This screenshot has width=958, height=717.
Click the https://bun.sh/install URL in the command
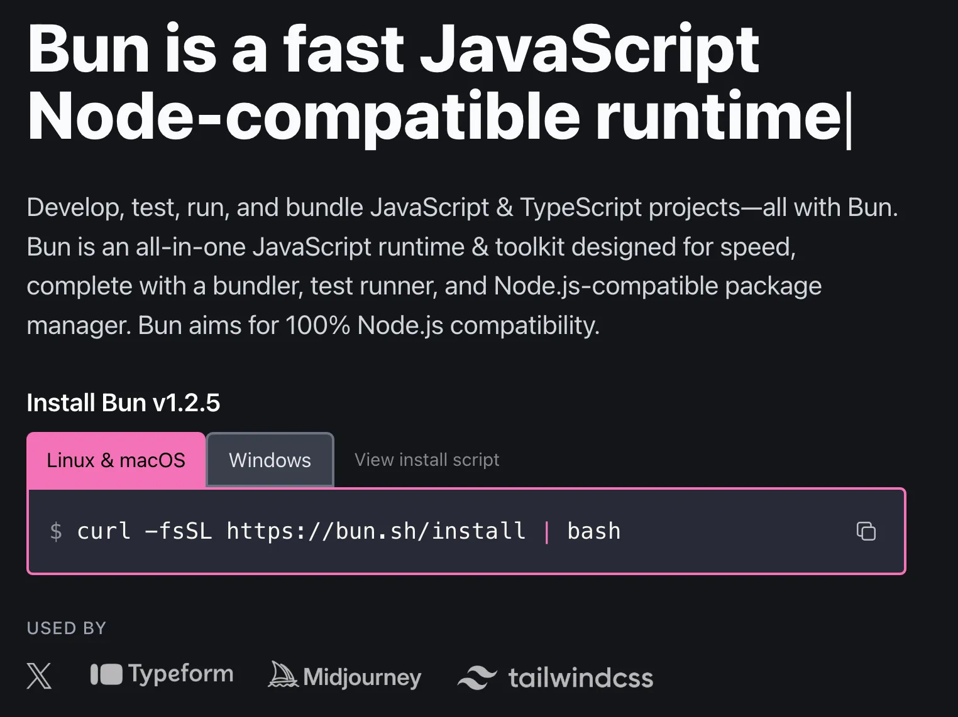point(375,531)
